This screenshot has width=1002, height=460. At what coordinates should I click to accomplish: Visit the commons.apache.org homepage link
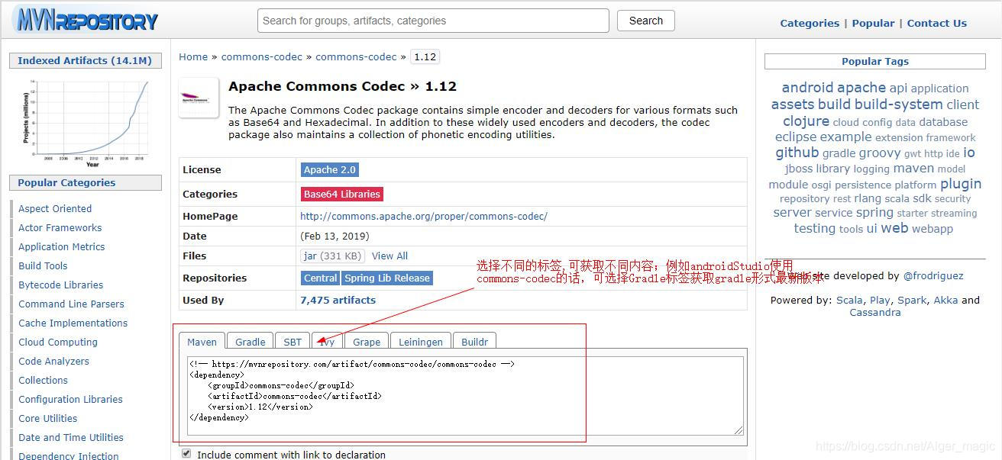pos(424,216)
